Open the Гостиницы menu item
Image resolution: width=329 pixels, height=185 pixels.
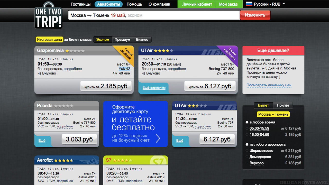[80, 4]
